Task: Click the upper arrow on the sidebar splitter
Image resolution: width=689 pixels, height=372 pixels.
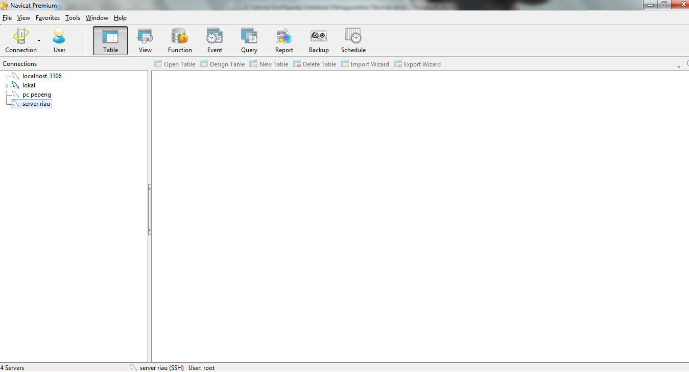Action: [150, 189]
